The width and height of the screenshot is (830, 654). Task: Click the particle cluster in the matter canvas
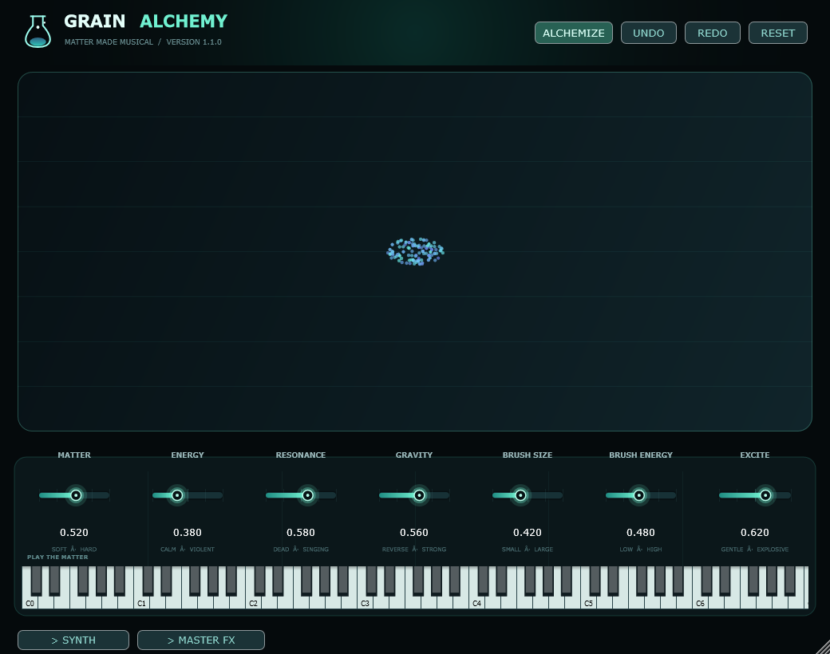point(415,251)
